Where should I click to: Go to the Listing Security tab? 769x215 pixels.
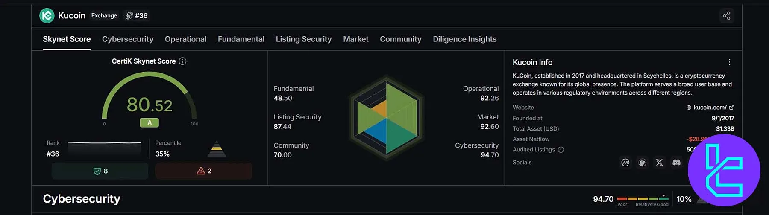(303, 39)
